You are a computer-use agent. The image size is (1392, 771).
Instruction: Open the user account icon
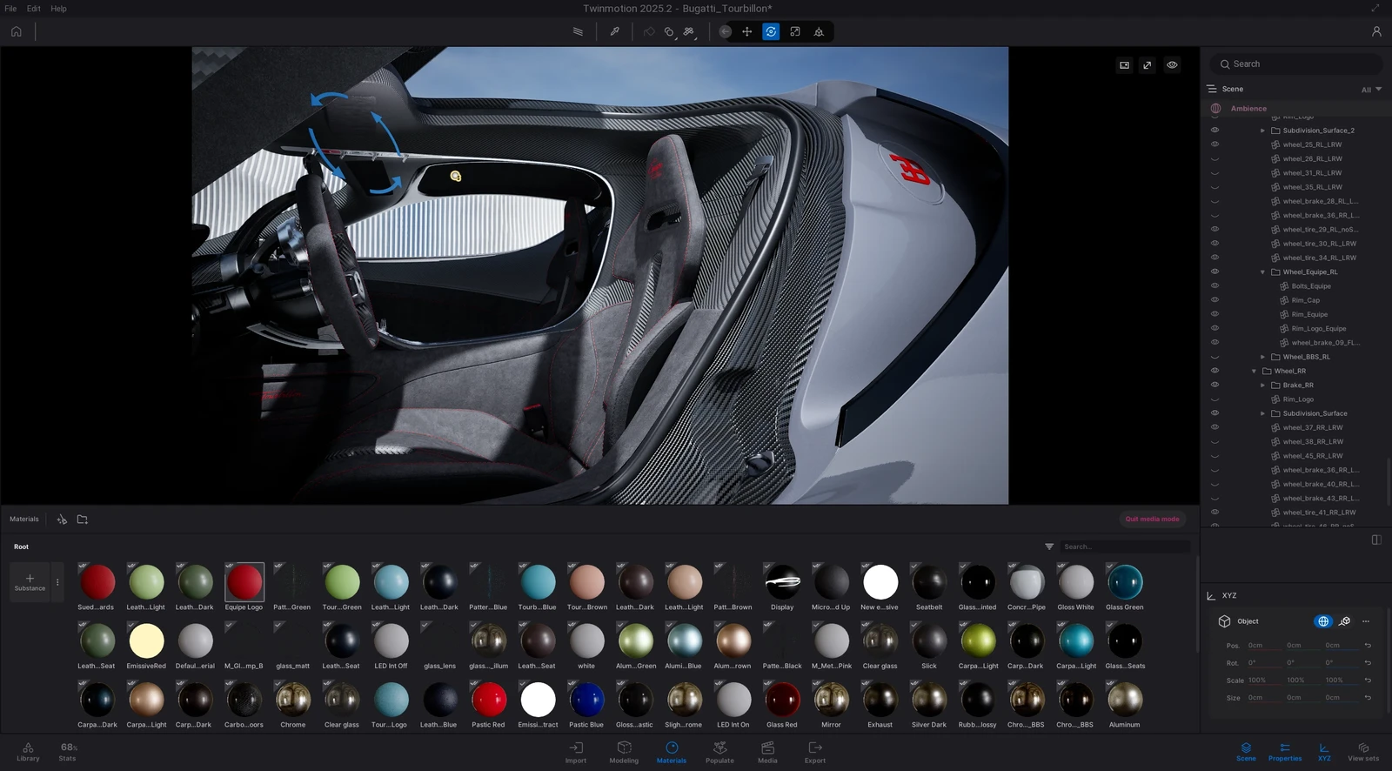pyautogui.click(x=1376, y=31)
